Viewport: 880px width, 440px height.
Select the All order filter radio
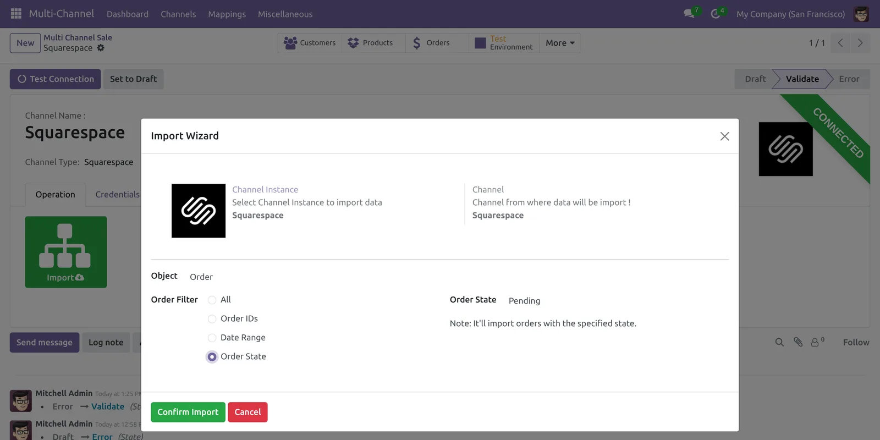(212, 300)
